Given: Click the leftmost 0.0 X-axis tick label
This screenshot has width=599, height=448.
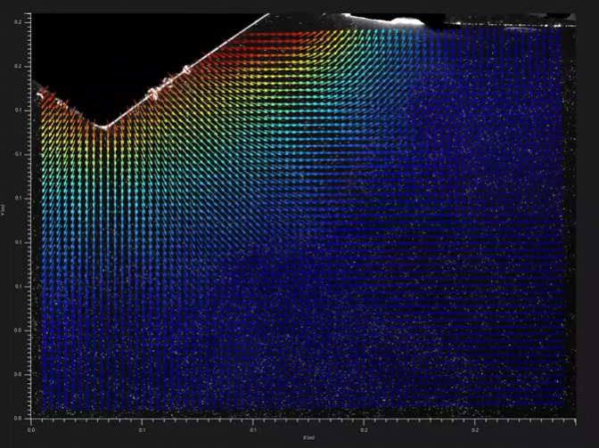Looking at the screenshot, I should [x=32, y=428].
